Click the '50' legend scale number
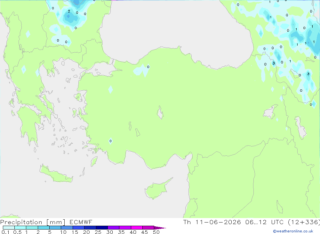Image resolution: width=320 pixels, height=234 pixels. (156, 232)
